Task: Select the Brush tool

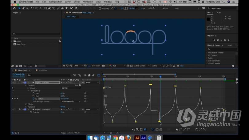Action: point(58,8)
